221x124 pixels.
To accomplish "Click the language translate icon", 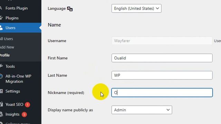I will click(70, 9).
